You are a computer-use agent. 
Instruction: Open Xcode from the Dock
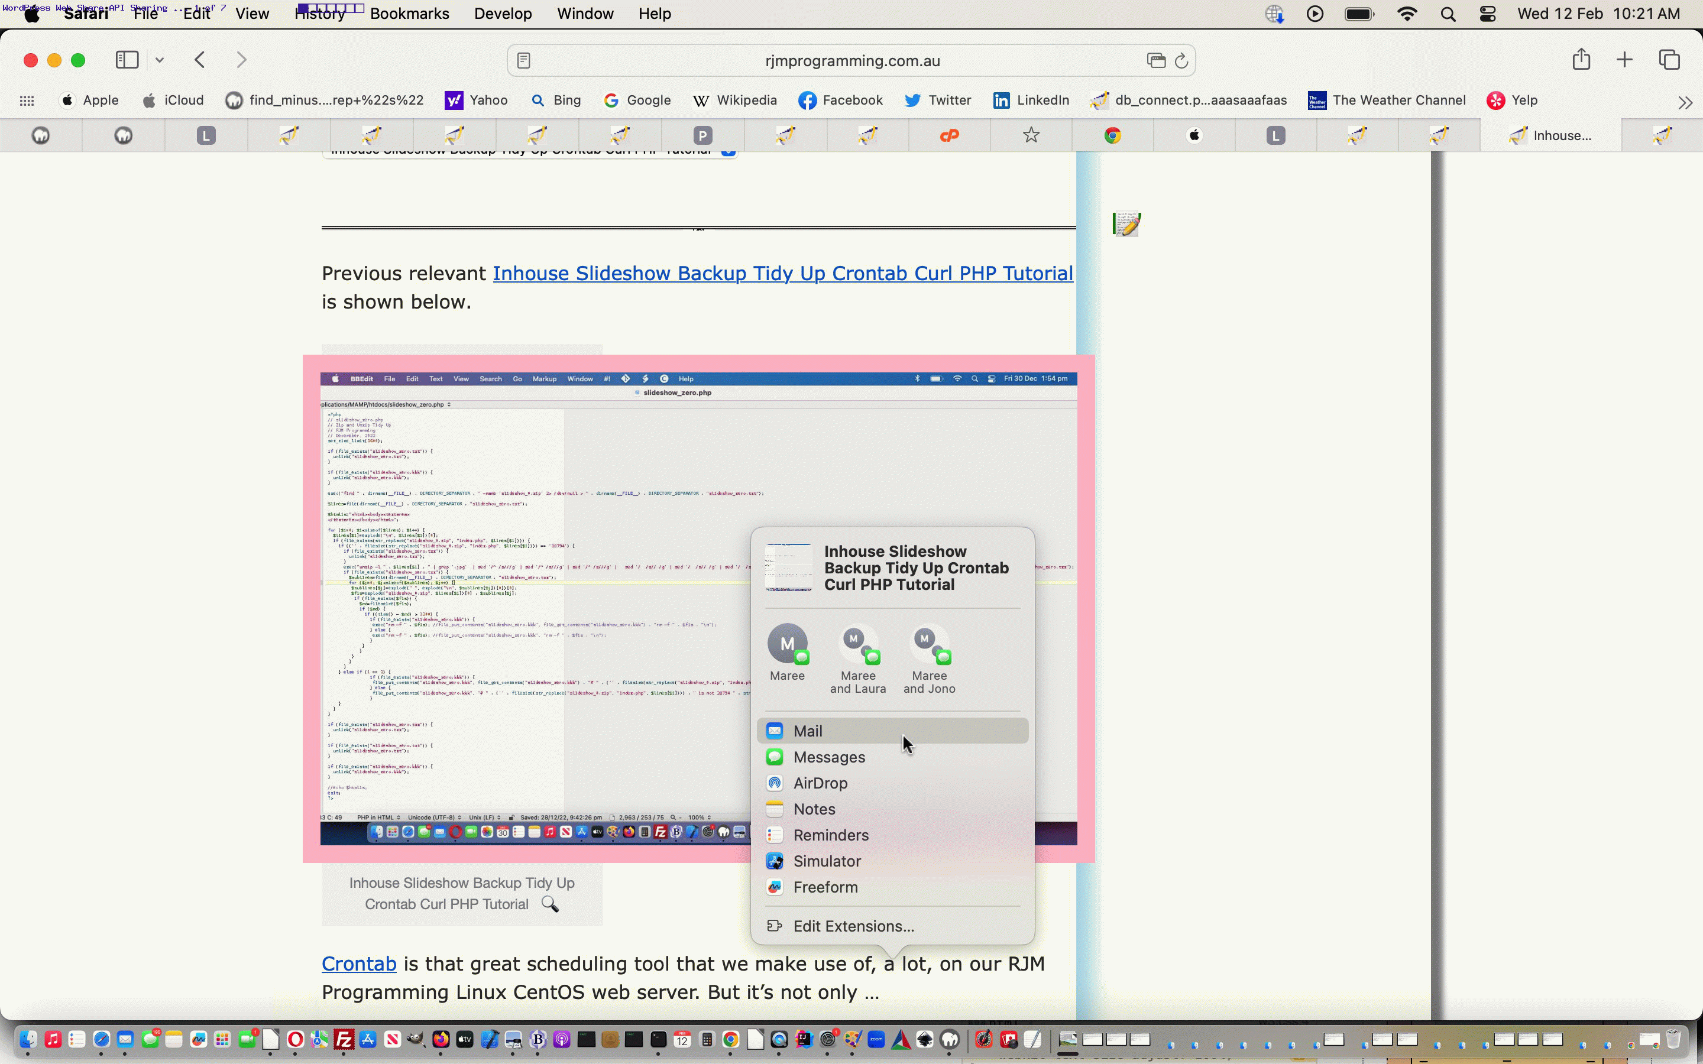click(489, 1039)
